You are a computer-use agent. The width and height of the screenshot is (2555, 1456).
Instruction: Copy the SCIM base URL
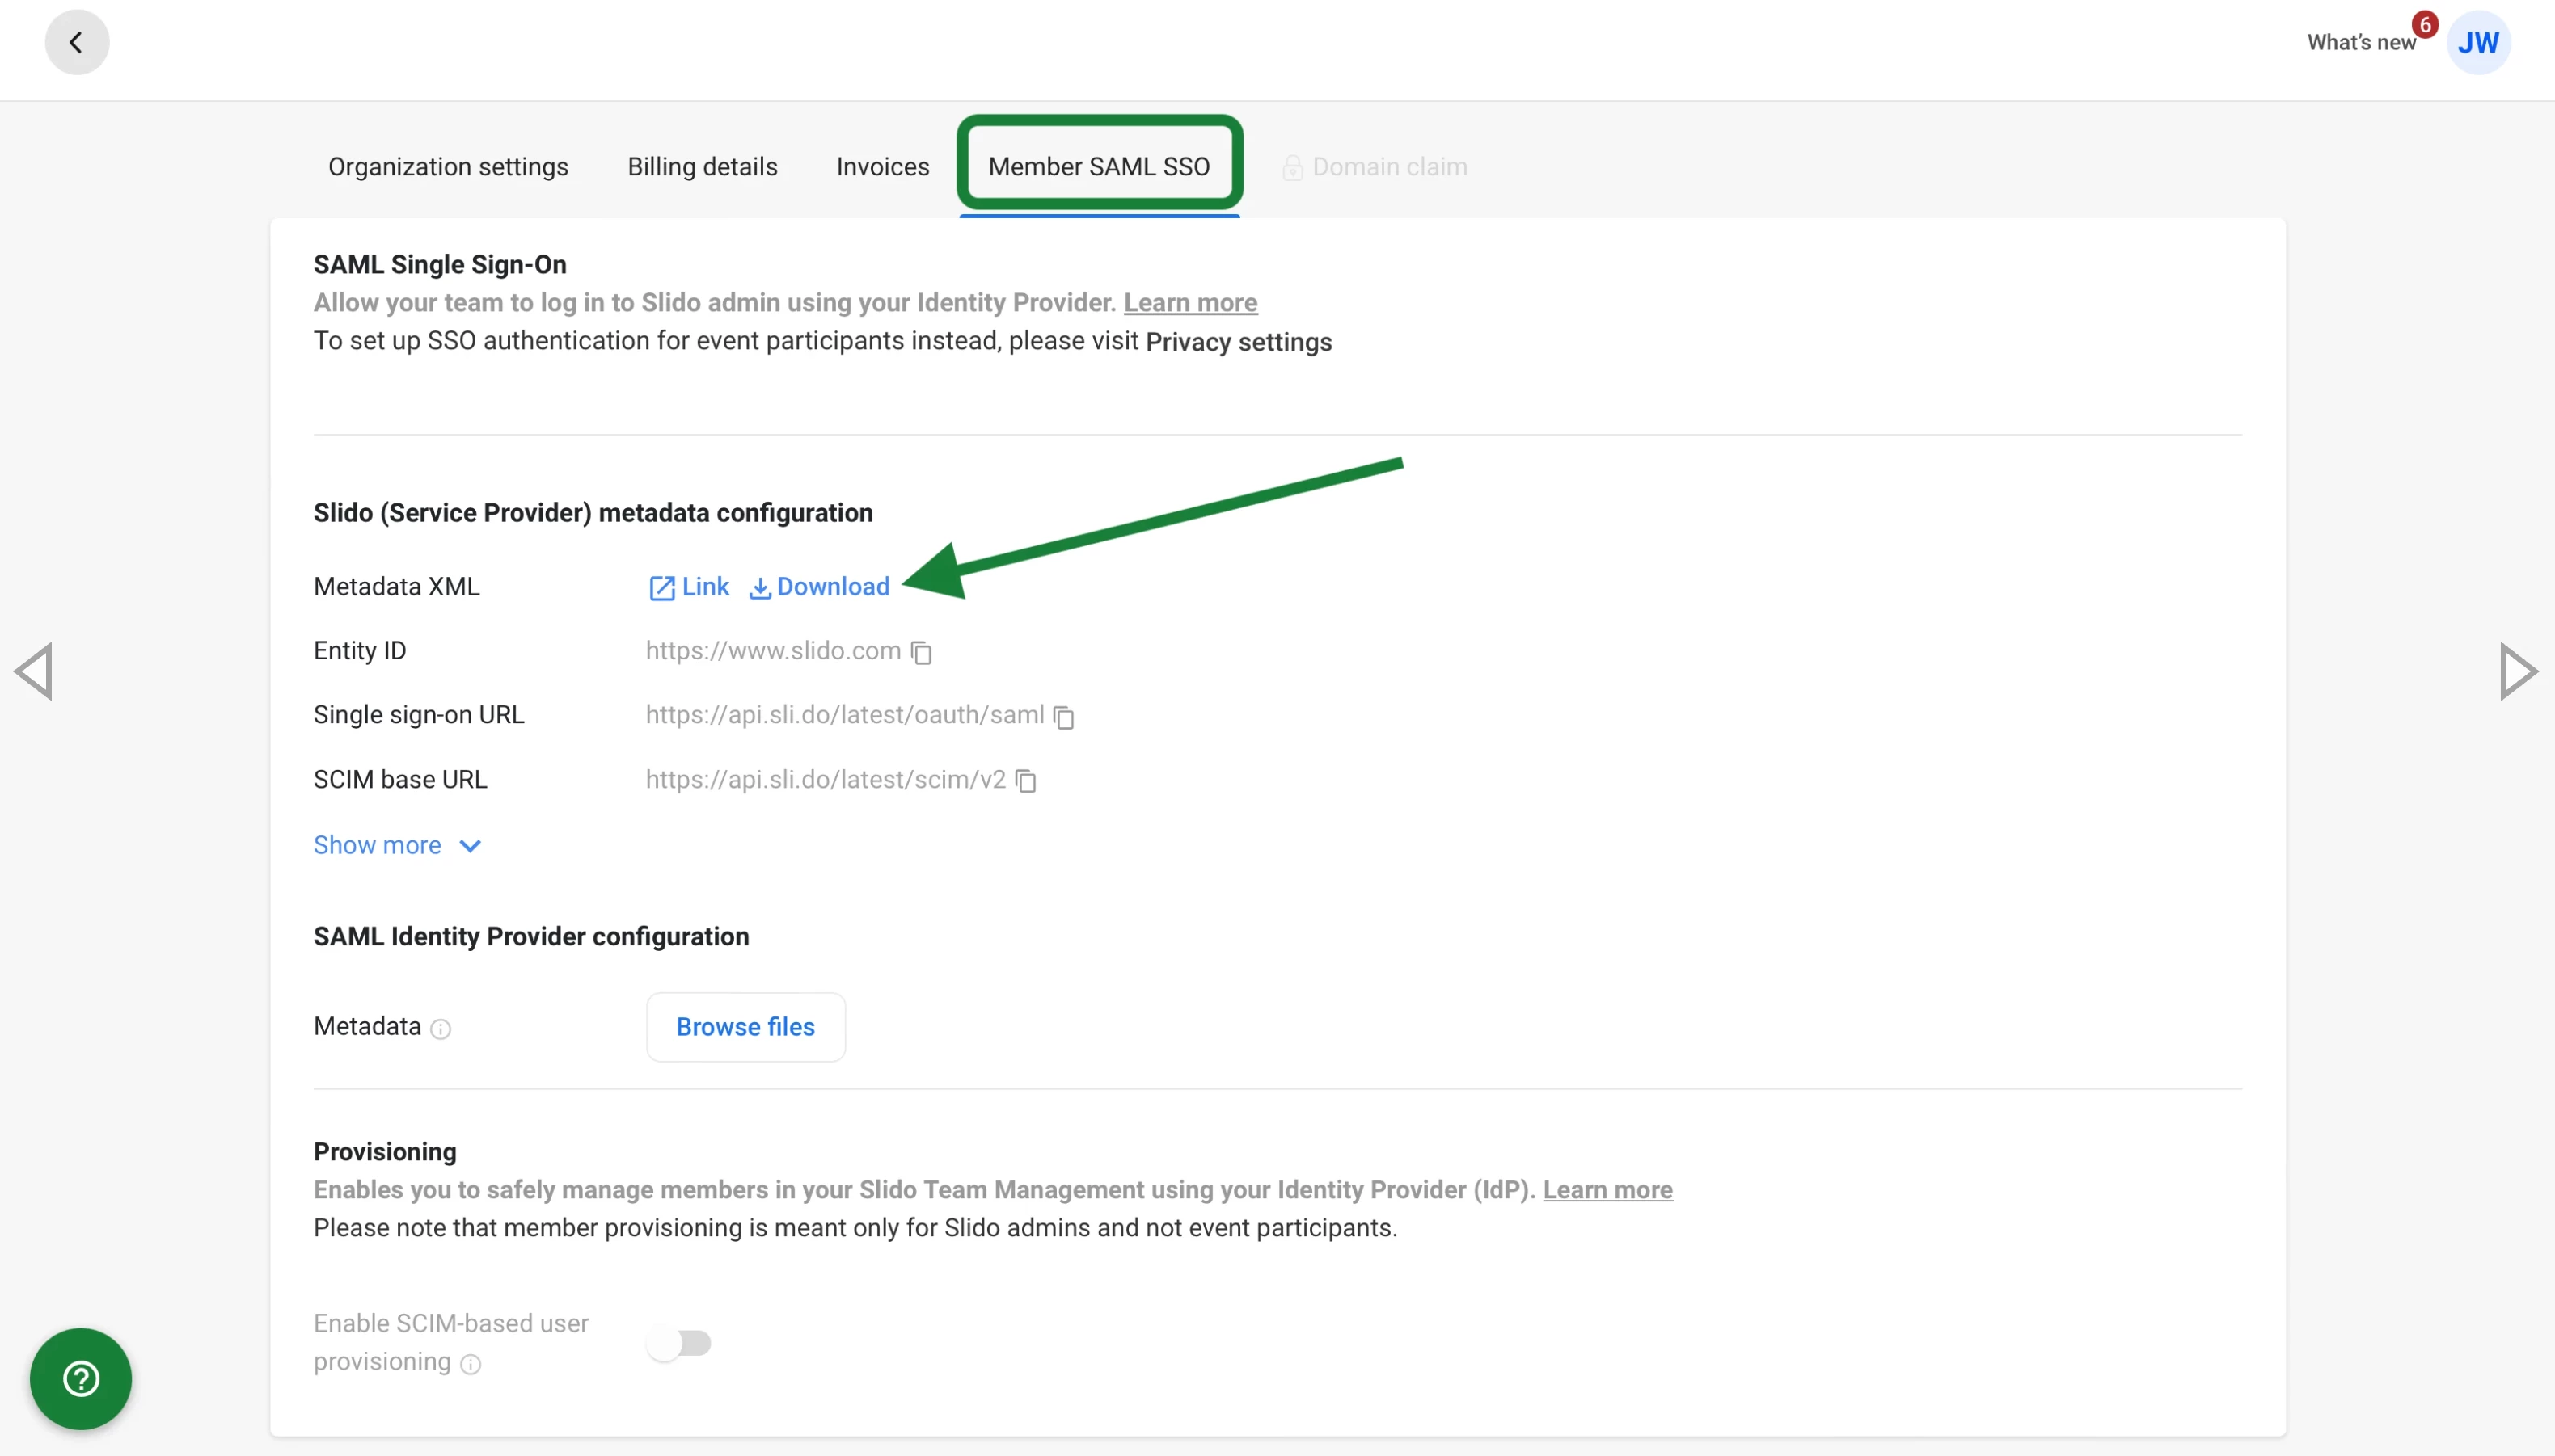(1025, 781)
